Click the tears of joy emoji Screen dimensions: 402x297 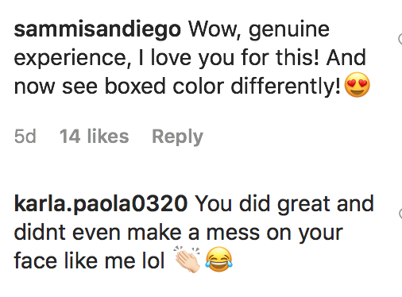(219, 260)
